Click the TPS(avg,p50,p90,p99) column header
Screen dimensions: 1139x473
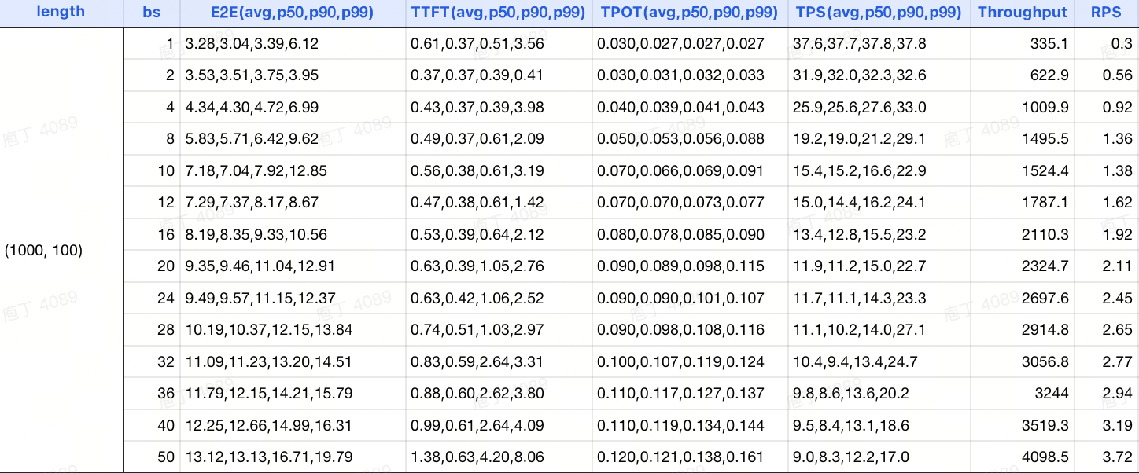(x=879, y=13)
